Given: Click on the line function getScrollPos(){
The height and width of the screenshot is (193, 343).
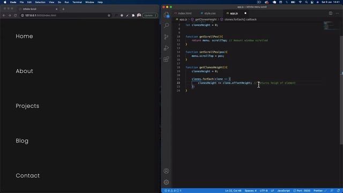Looking at the screenshot, I should click(204, 36).
